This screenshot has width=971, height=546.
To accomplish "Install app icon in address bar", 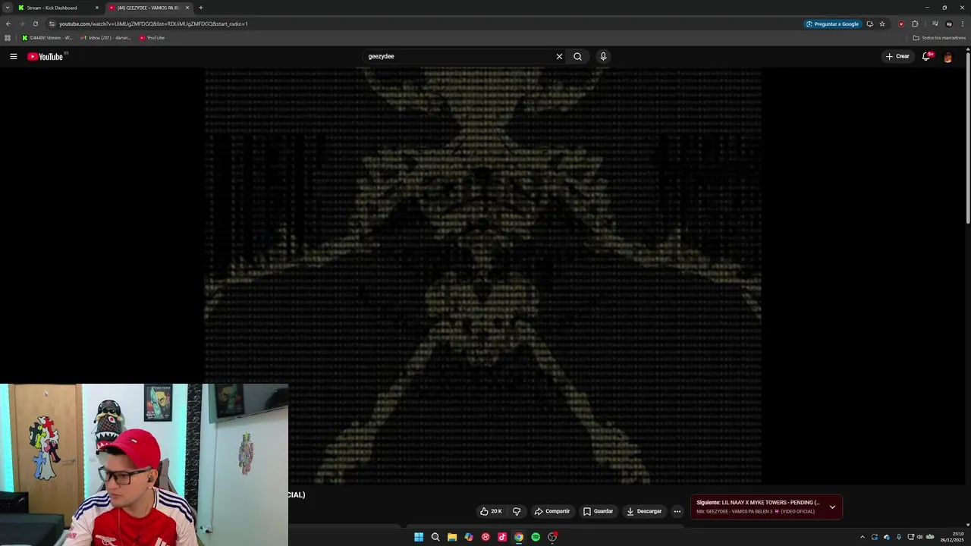I will [x=870, y=24].
